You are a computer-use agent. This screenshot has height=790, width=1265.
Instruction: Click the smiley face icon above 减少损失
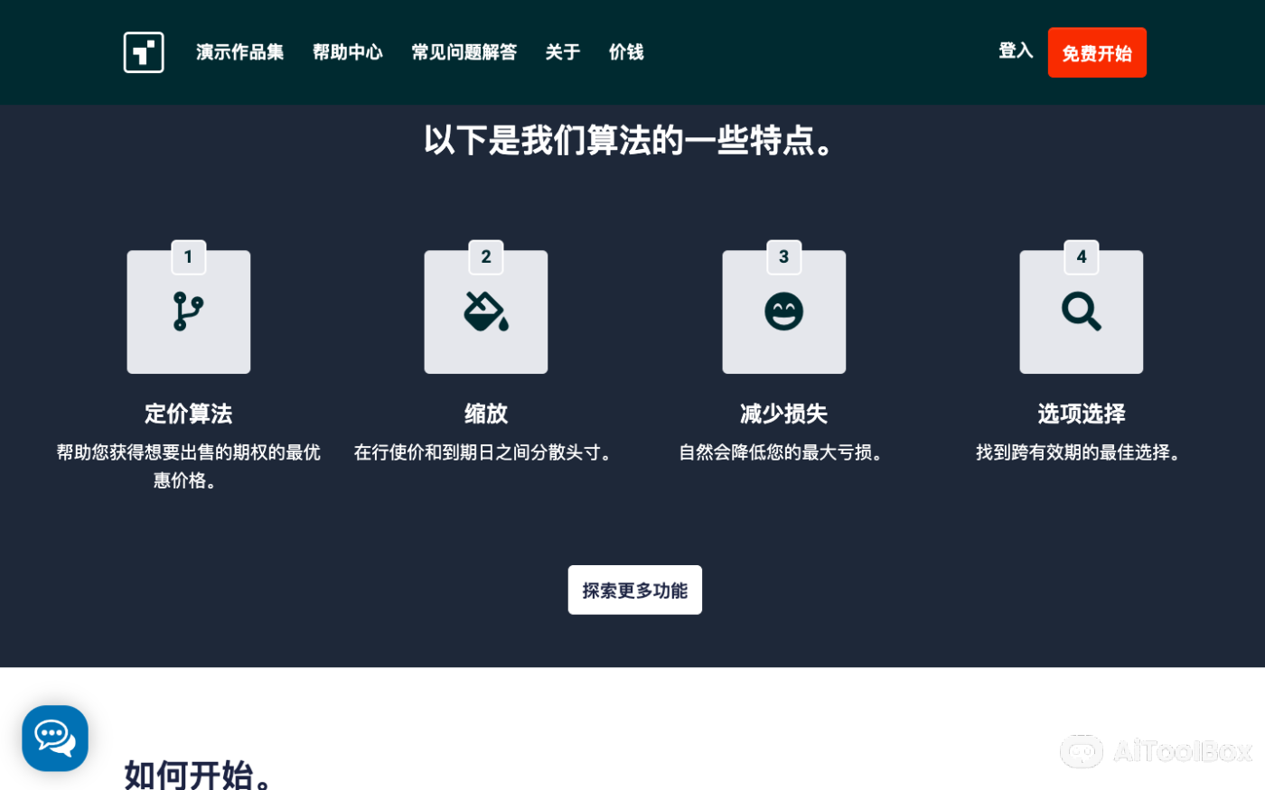tap(783, 311)
